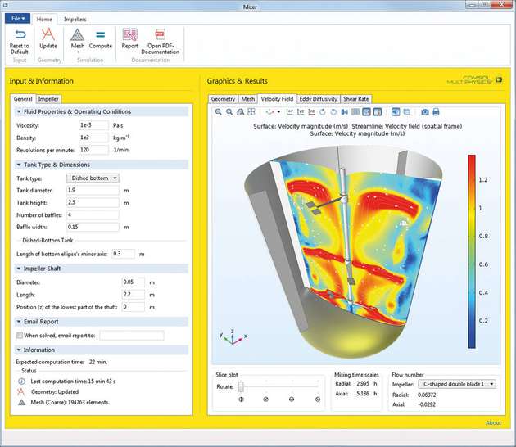Select the vertical slice orientation icon
Screen dimensions: 516x447
tap(242, 400)
